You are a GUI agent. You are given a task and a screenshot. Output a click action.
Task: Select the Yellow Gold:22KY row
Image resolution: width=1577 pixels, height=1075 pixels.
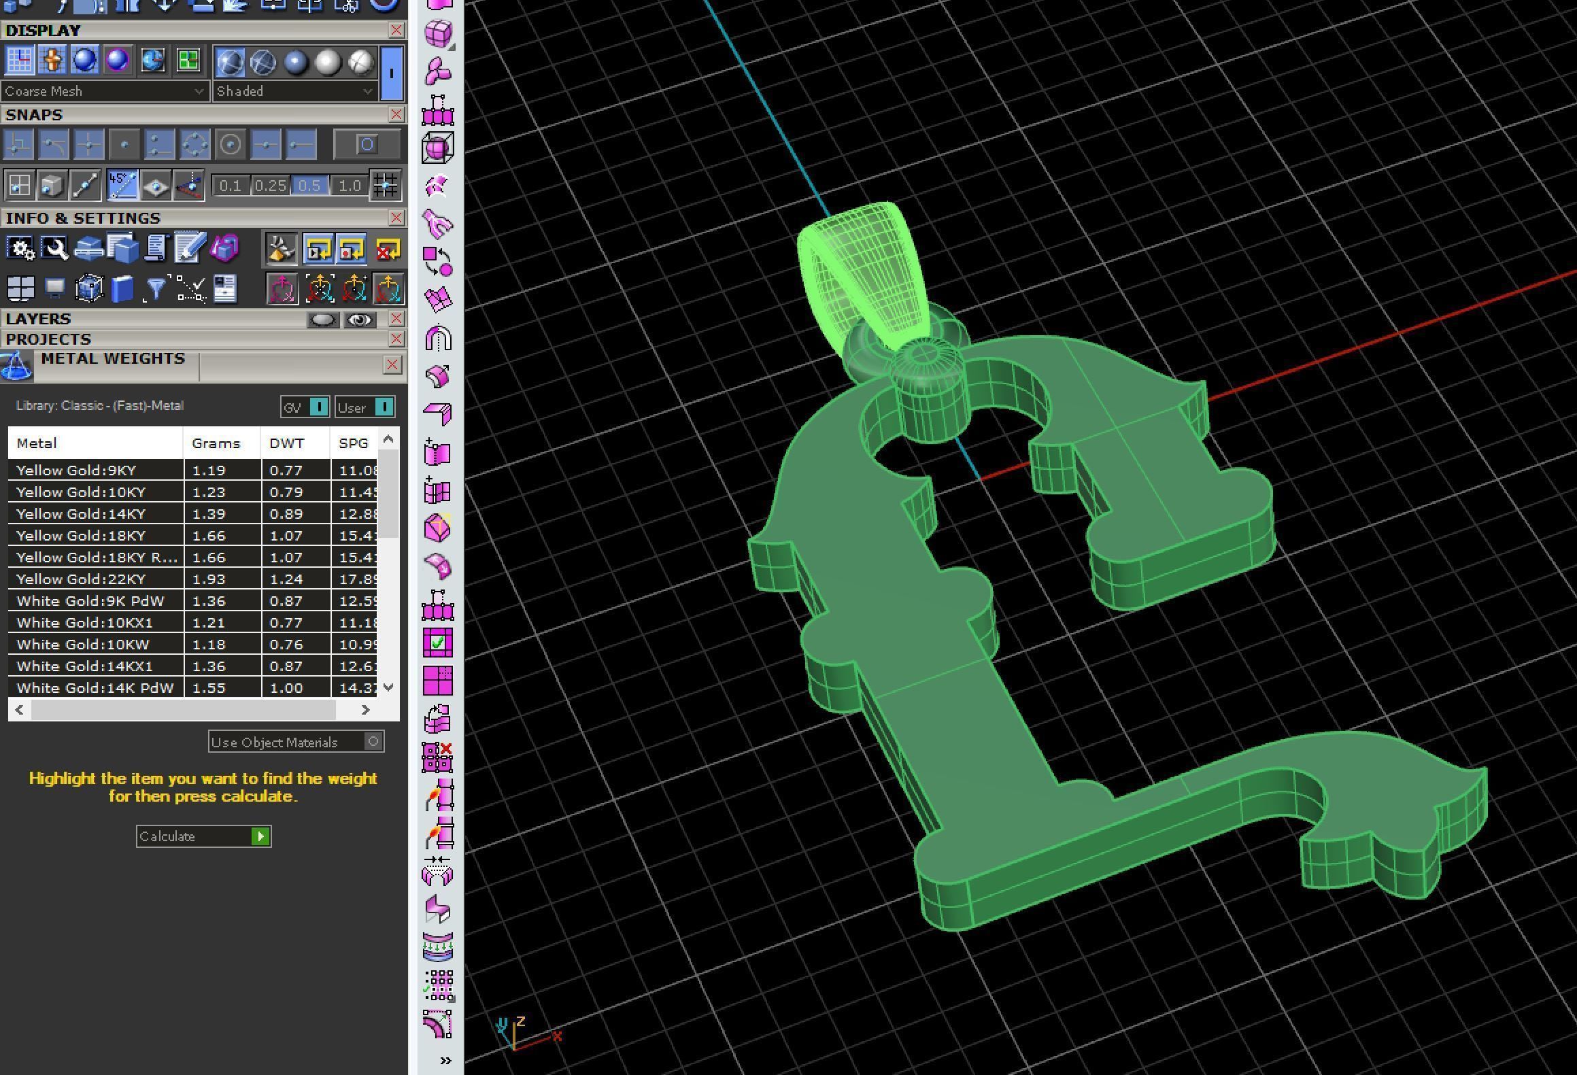[192, 579]
